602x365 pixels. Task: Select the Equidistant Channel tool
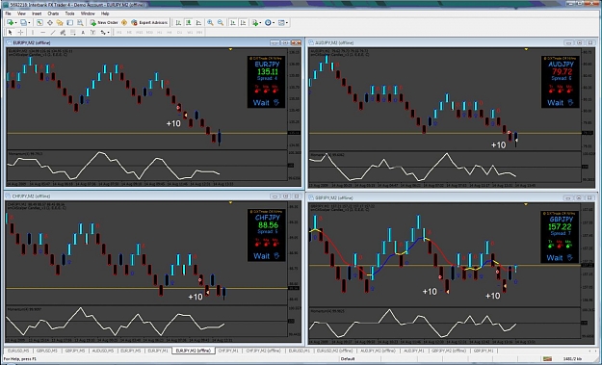coord(63,32)
